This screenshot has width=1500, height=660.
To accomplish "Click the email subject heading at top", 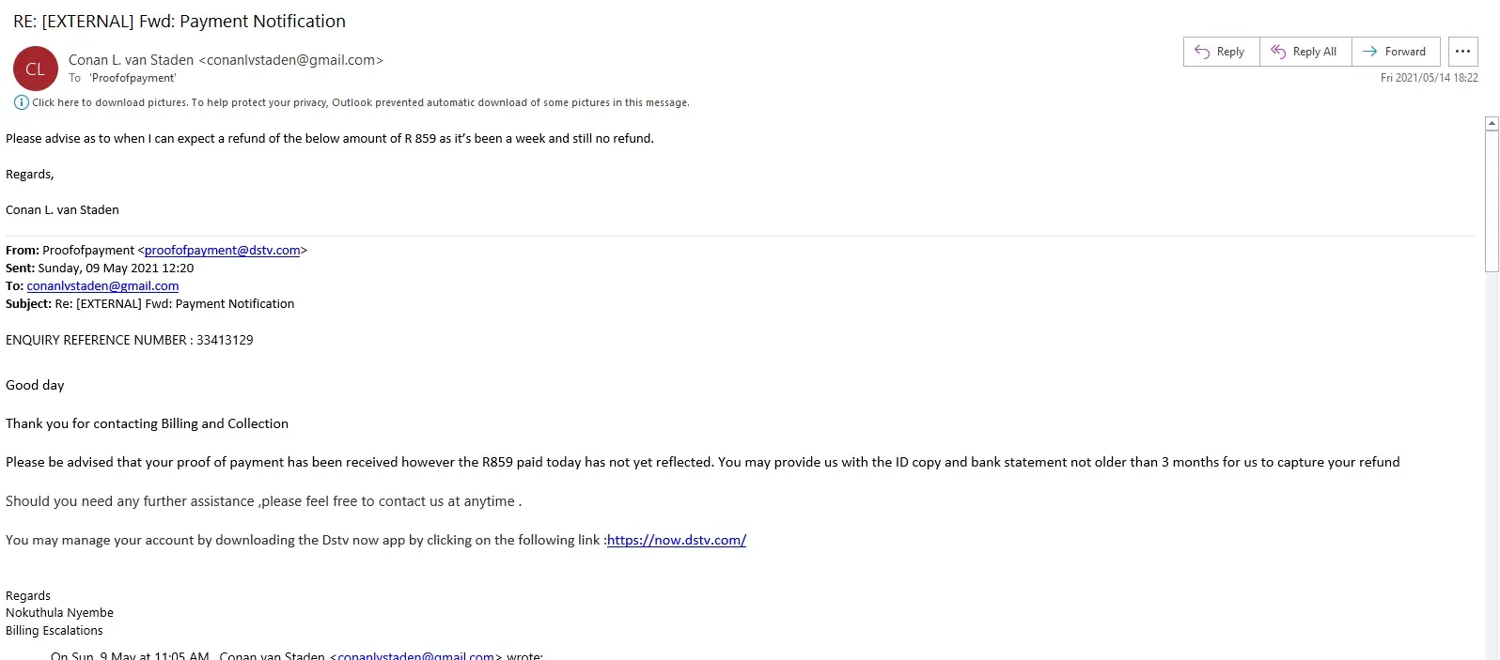I will tap(180, 22).
